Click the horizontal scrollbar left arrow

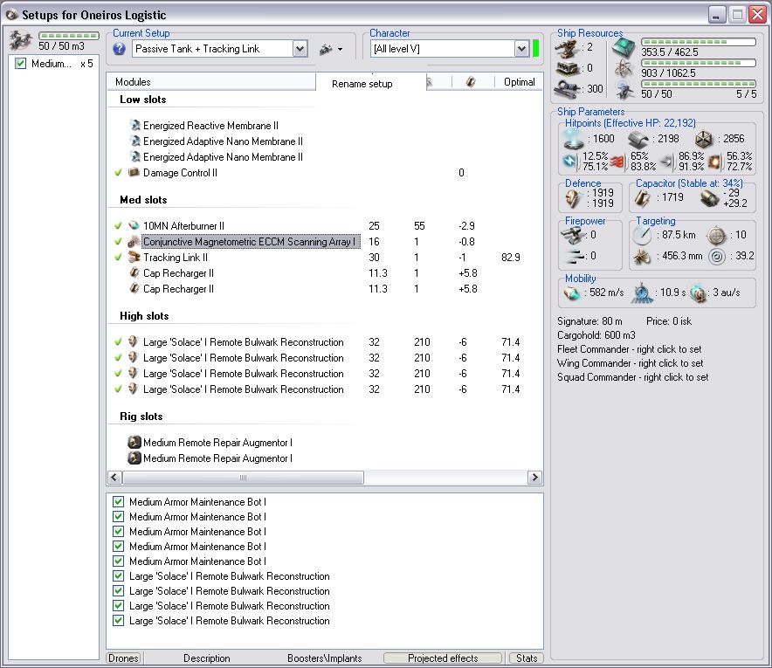point(114,478)
